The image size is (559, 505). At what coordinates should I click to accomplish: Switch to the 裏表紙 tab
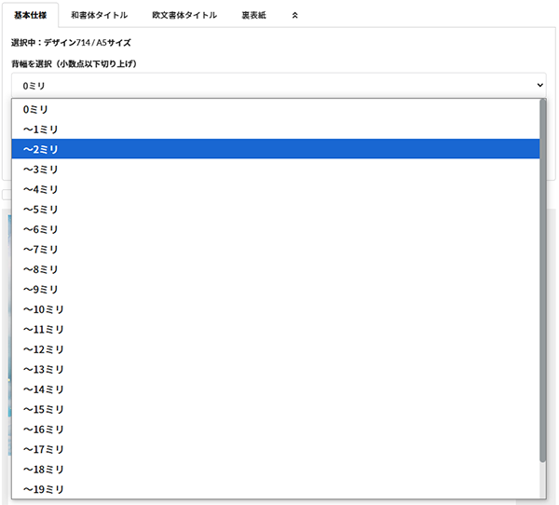253,15
